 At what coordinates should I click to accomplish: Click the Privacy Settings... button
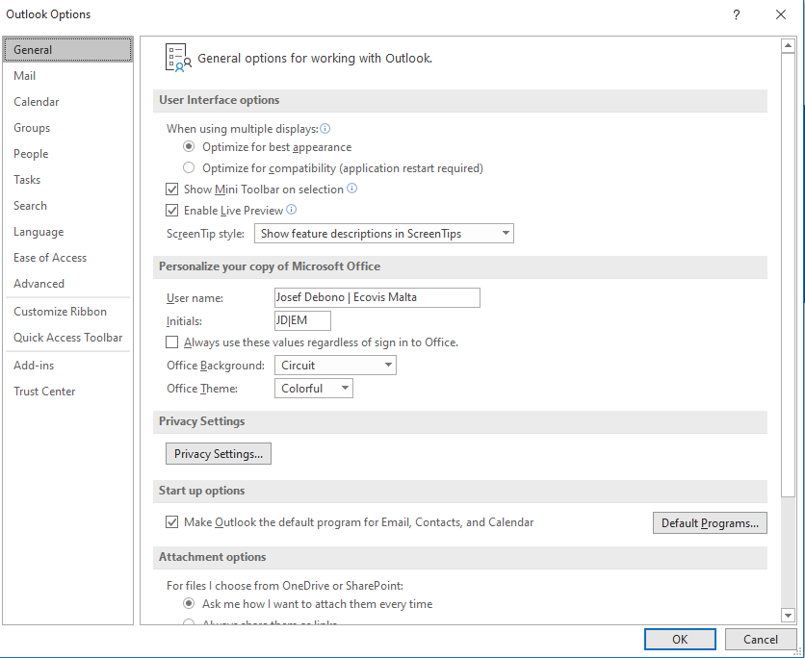(219, 454)
